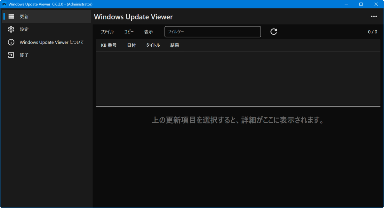Refresh the update list with circular arrow
Viewport: 384px width, 208px height.
274,32
